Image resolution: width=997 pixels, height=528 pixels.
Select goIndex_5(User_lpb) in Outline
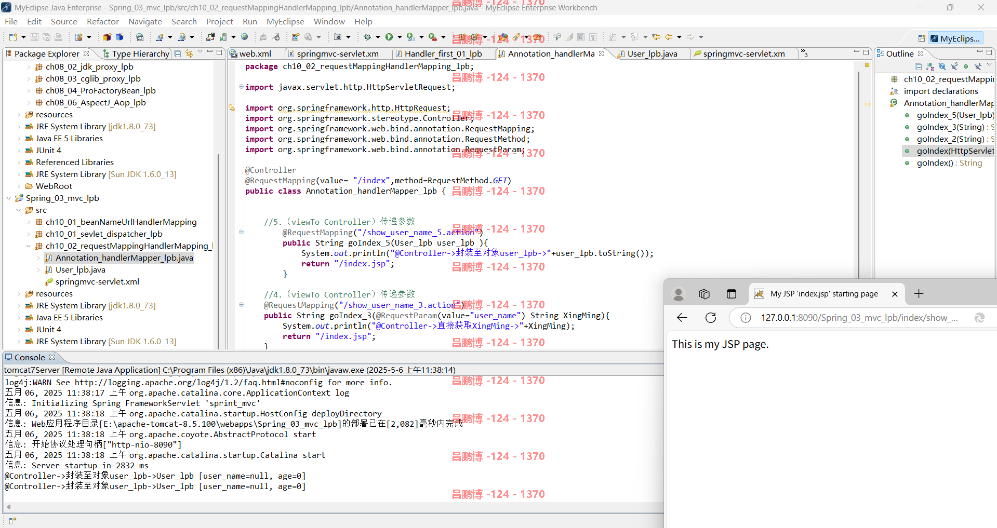[955, 115]
